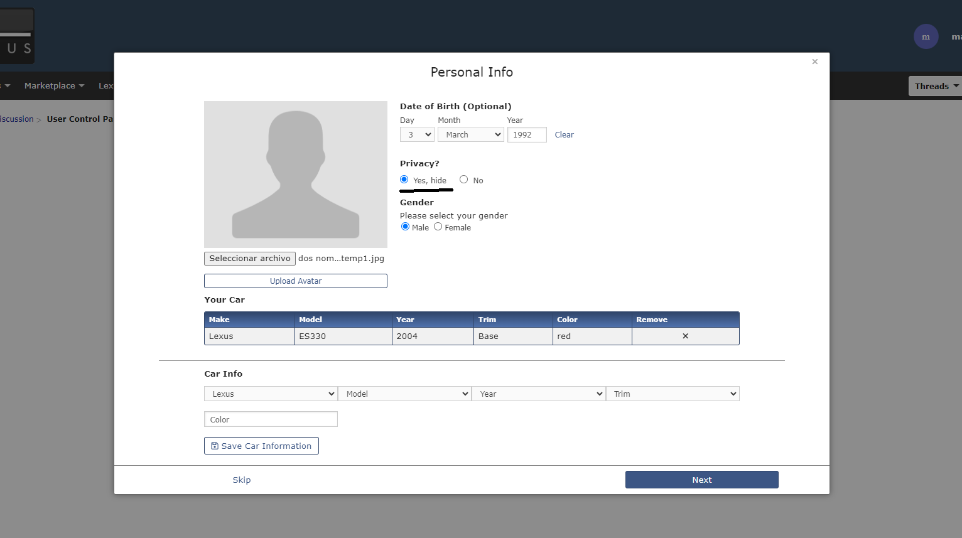Image resolution: width=962 pixels, height=538 pixels.
Task: Open the Month dropdown showing March
Action: tap(470, 134)
